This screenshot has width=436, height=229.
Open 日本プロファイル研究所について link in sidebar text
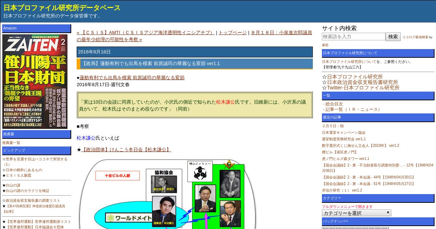[x=349, y=62]
